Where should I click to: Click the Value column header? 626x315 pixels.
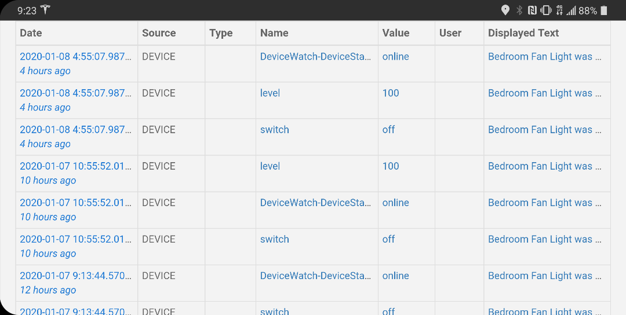coord(396,32)
